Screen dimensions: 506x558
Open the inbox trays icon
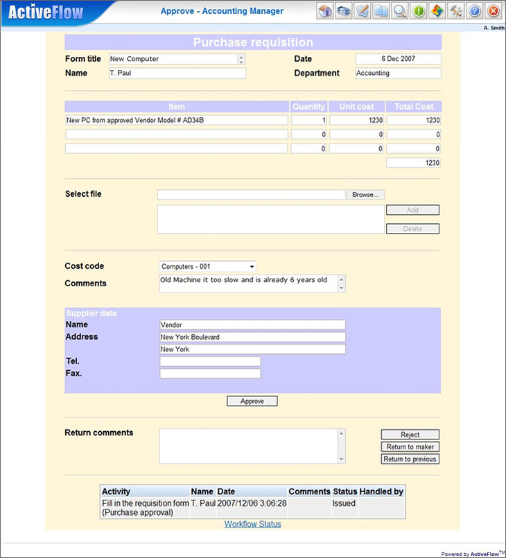pyautogui.click(x=343, y=11)
